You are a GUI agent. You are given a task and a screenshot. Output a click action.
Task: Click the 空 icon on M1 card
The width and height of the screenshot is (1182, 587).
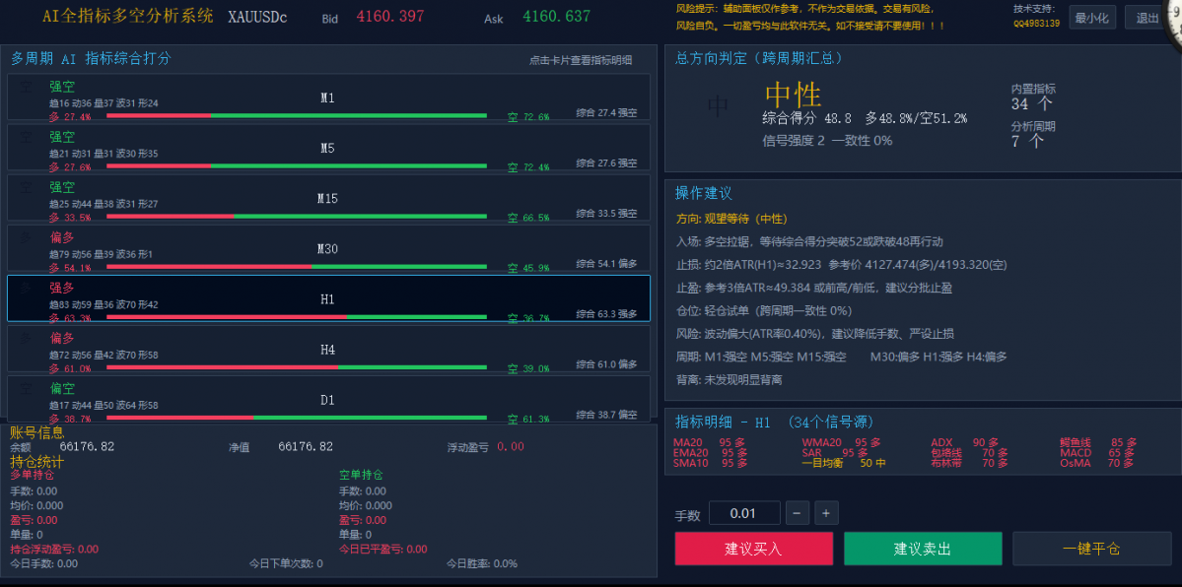pos(26,88)
